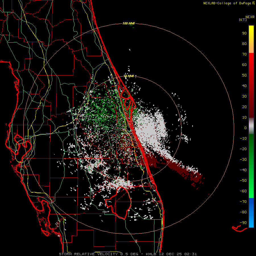256x256 pixels.
Task: Click the 60 value on the velocity scale
Action: point(244,65)
